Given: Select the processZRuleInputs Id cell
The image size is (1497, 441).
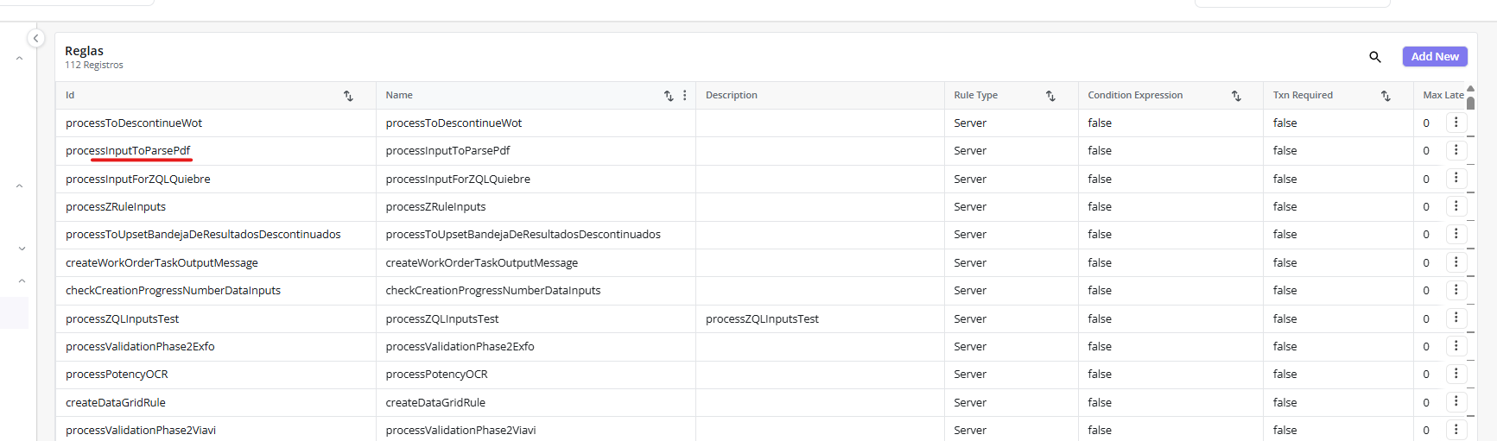Looking at the screenshot, I should click(215, 207).
